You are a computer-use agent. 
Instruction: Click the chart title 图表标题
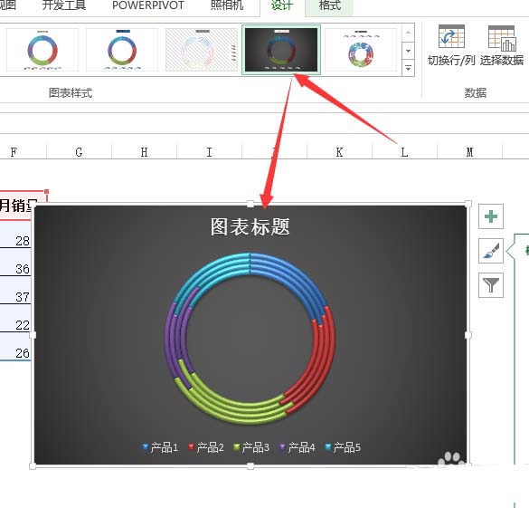pos(250,226)
